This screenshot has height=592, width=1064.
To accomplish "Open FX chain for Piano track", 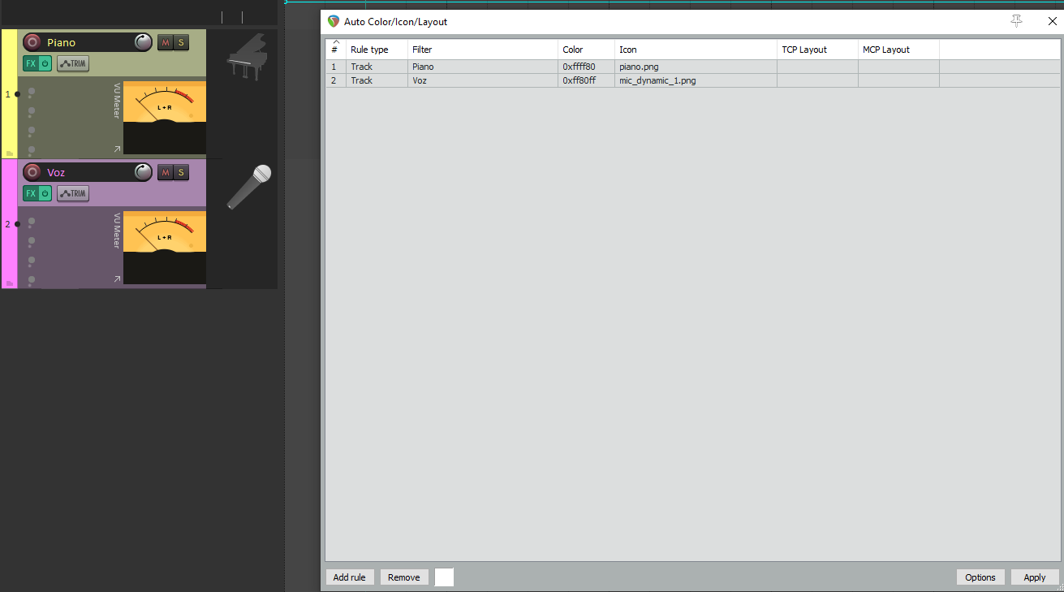I will [30, 63].
